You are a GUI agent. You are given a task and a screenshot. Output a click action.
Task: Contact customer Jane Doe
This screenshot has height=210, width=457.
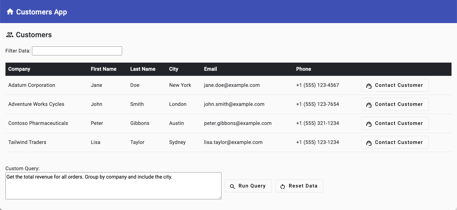[x=395, y=85]
